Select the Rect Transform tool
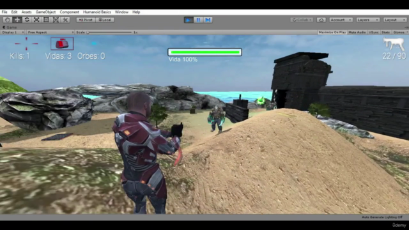 pos(46,20)
